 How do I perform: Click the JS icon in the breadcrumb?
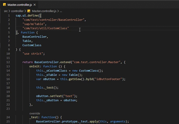(x=29, y=11)
